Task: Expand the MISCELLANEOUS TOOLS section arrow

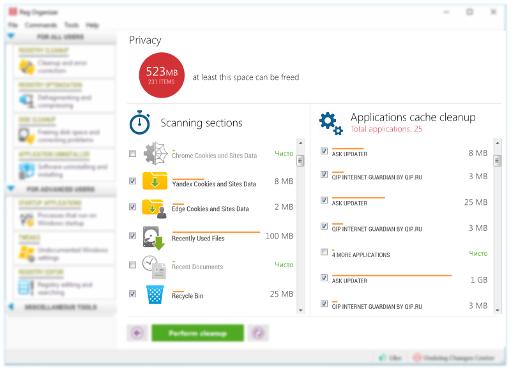Action: tap(11, 307)
